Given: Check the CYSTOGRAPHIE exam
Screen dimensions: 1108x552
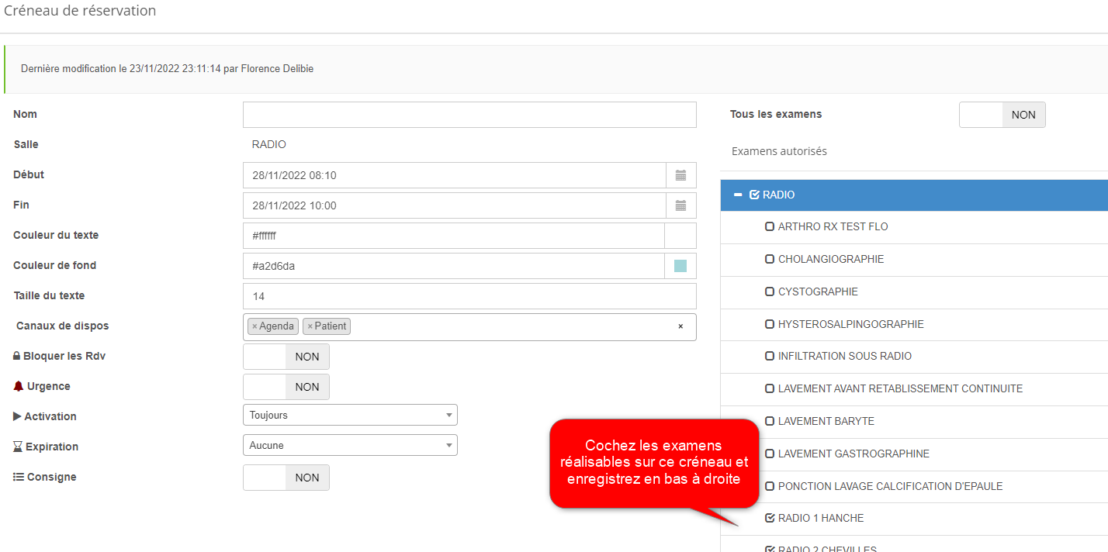Looking at the screenshot, I should click(x=770, y=292).
